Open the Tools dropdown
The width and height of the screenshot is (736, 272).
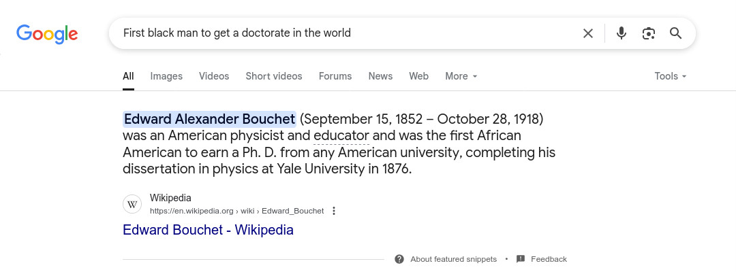point(671,76)
